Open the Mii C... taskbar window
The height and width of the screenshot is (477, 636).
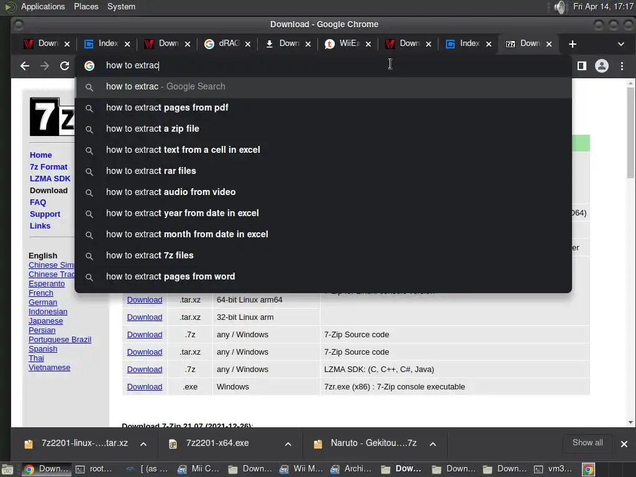pos(199,469)
